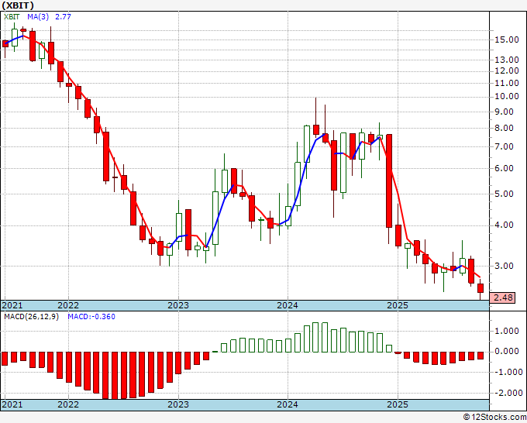Click the 2.48 current price tag
The height and width of the screenshot is (423, 527).
[x=503, y=297]
